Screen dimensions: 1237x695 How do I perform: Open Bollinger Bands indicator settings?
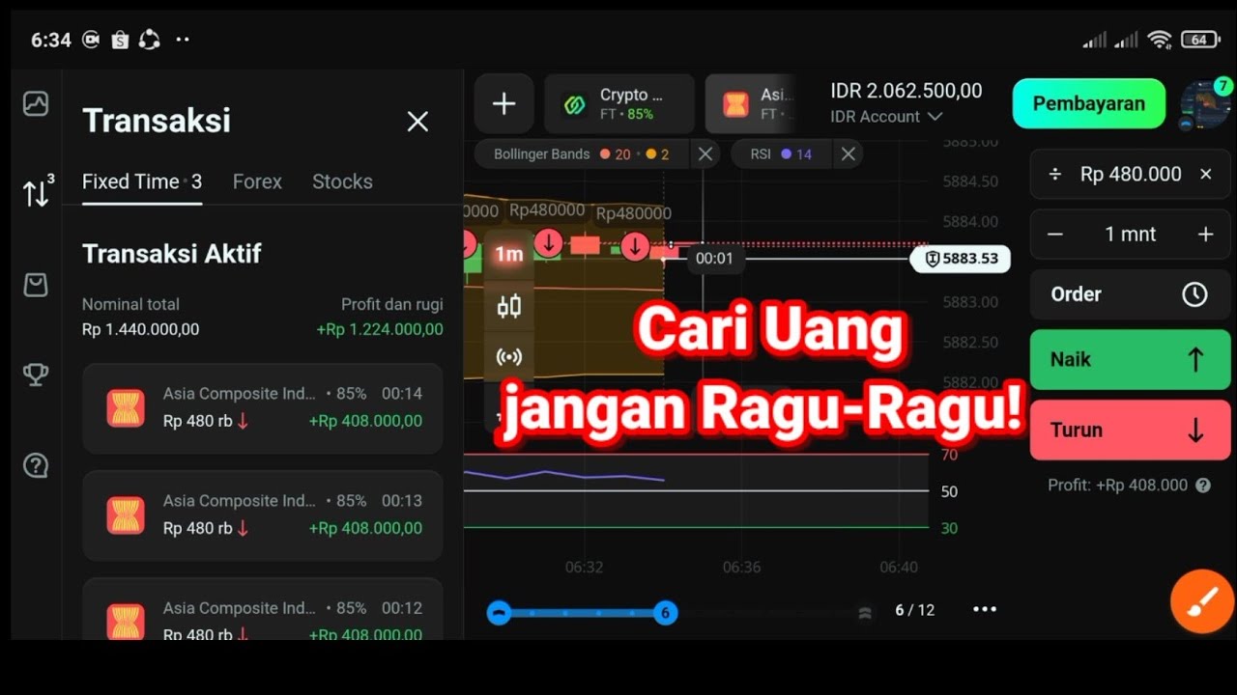pyautogui.click(x=581, y=154)
